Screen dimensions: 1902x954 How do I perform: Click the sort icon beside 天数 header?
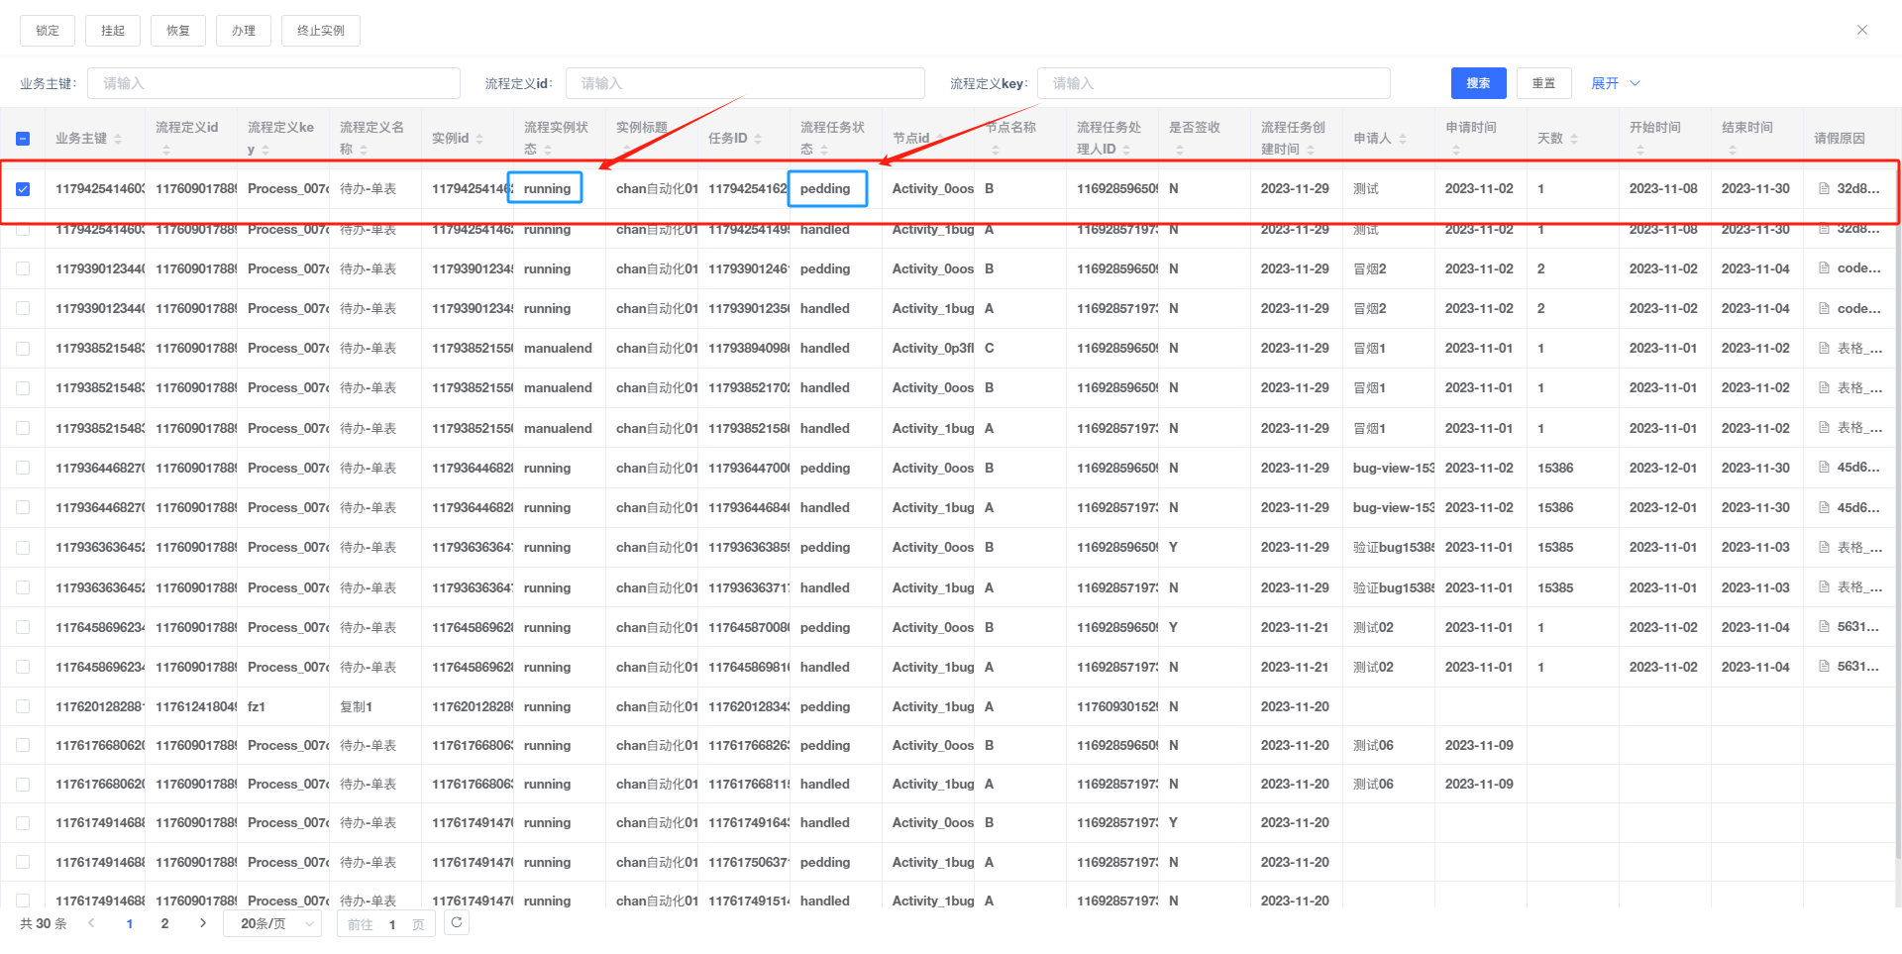[1574, 139]
